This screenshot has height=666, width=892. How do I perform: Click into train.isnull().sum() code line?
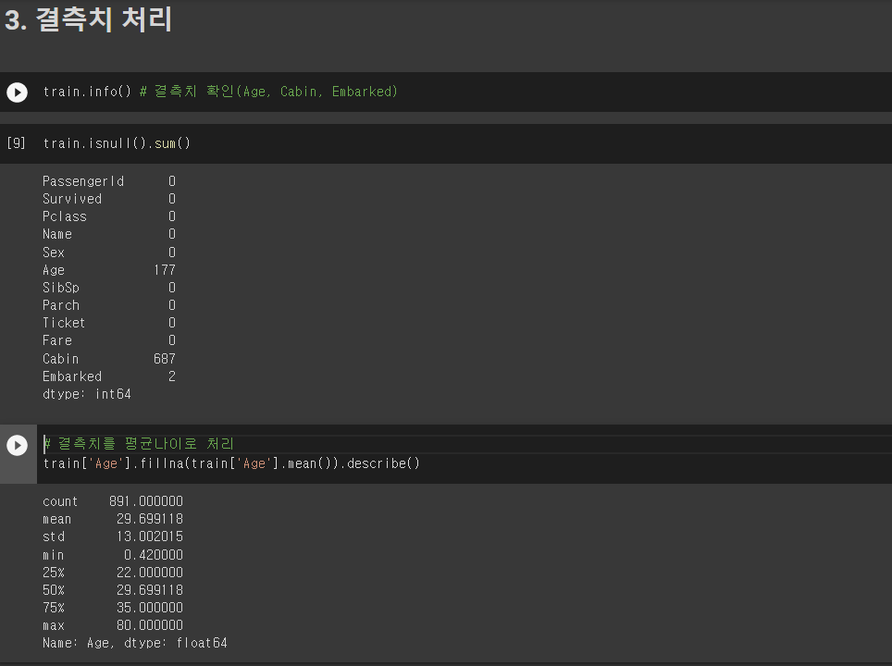tap(117, 143)
